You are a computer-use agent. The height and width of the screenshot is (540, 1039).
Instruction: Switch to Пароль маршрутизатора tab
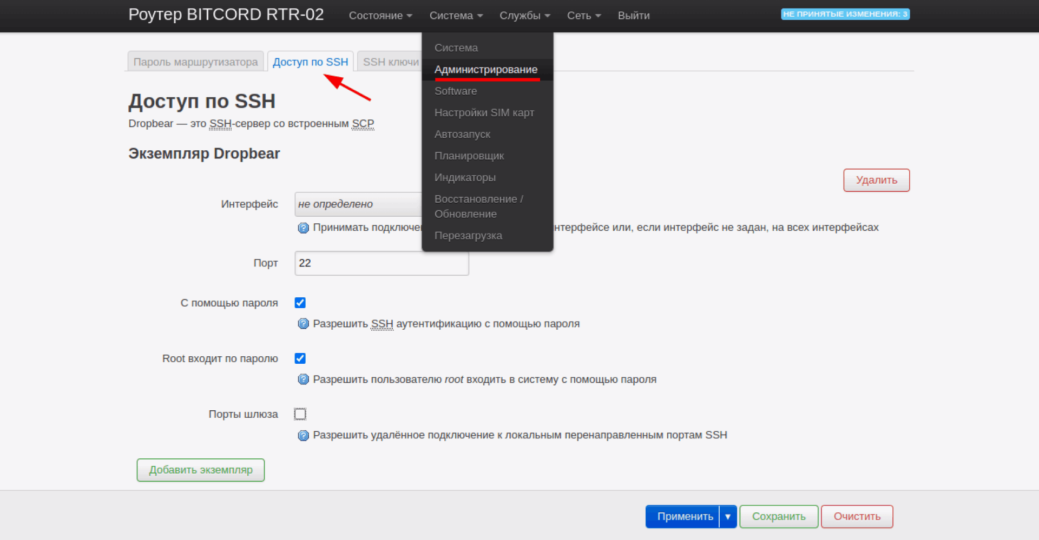coord(195,62)
